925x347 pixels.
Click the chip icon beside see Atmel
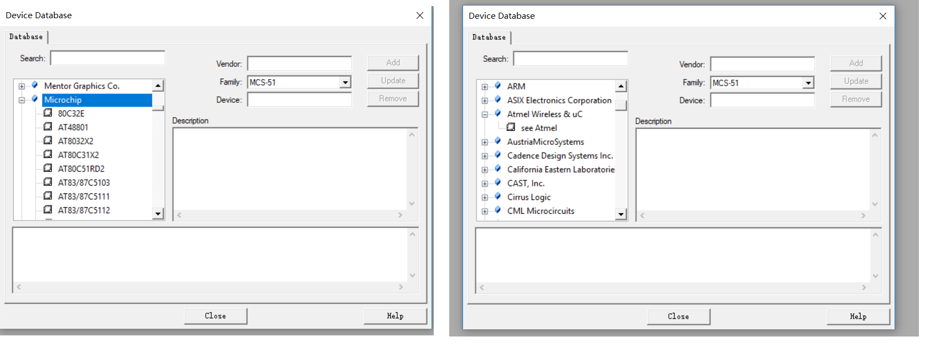[511, 127]
